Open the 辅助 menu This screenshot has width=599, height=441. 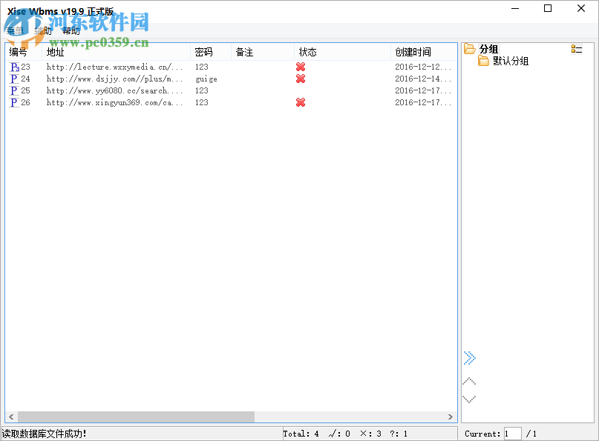click(x=42, y=30)
